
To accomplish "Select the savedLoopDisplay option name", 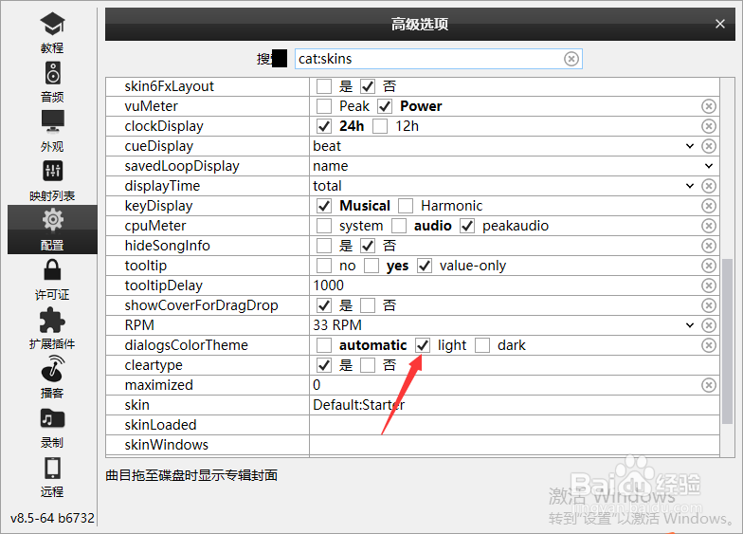I will [182, 166].
